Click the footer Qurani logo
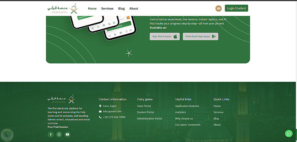Screen dimensions: 297x142 tap(61, 99)
